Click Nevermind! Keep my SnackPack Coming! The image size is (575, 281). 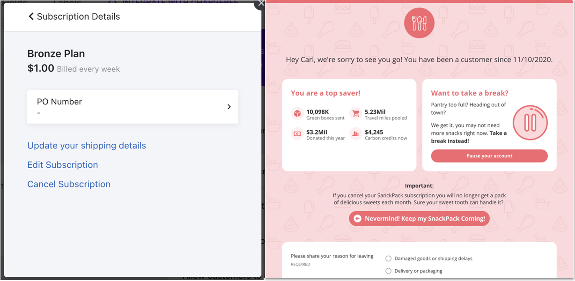click(x=419, y=219)
